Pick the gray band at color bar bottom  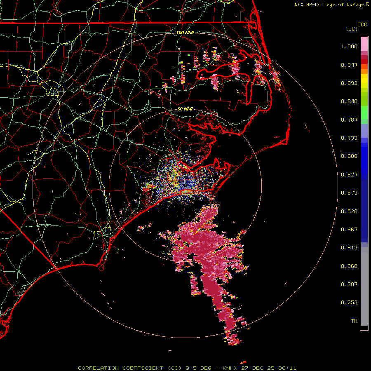(364, 286)
